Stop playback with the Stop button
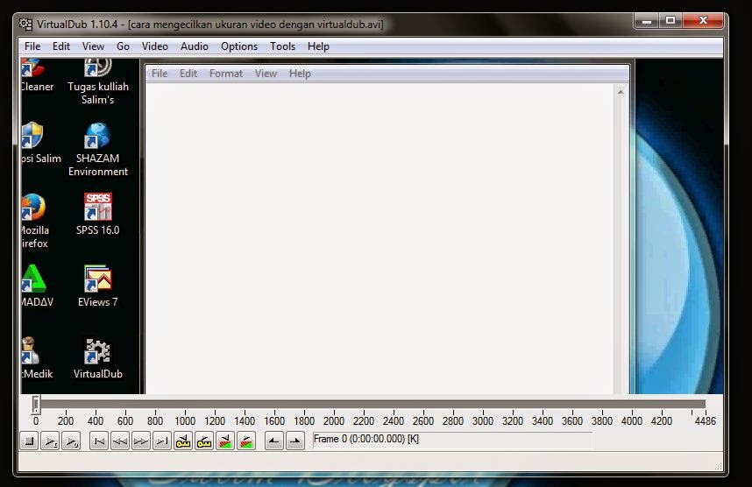Screen dimensions: 752x487 [x=29, y=441]
